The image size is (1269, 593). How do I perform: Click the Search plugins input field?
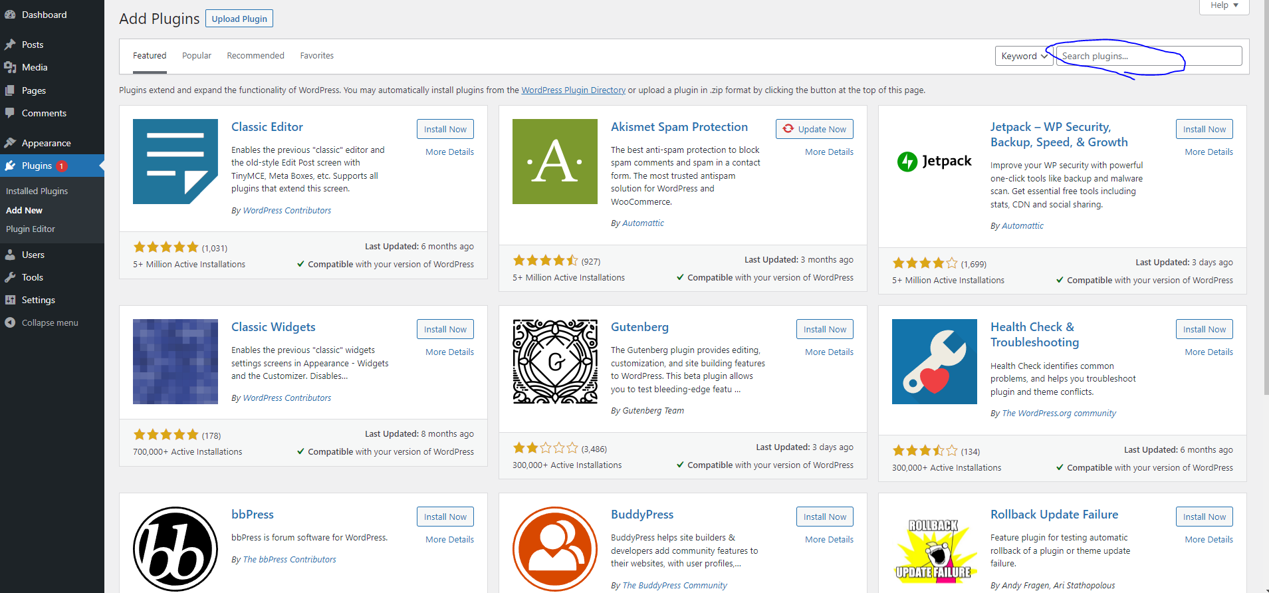[1148, 57]
